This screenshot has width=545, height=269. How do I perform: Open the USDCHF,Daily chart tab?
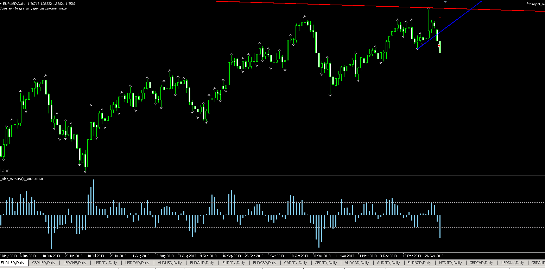coord(74,263)
